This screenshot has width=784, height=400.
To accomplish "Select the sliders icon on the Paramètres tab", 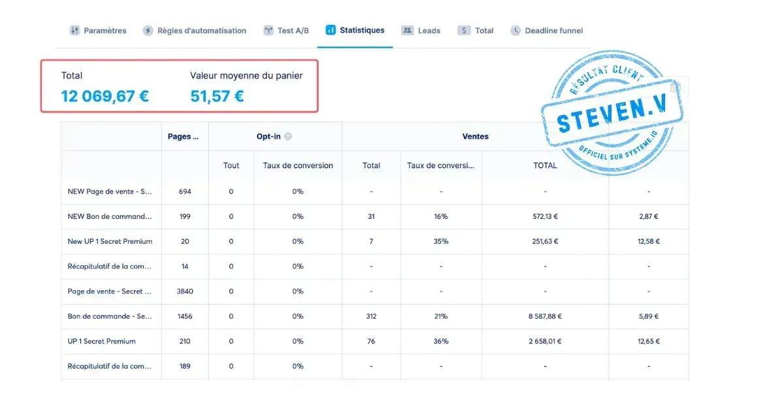I will (74, 30).
